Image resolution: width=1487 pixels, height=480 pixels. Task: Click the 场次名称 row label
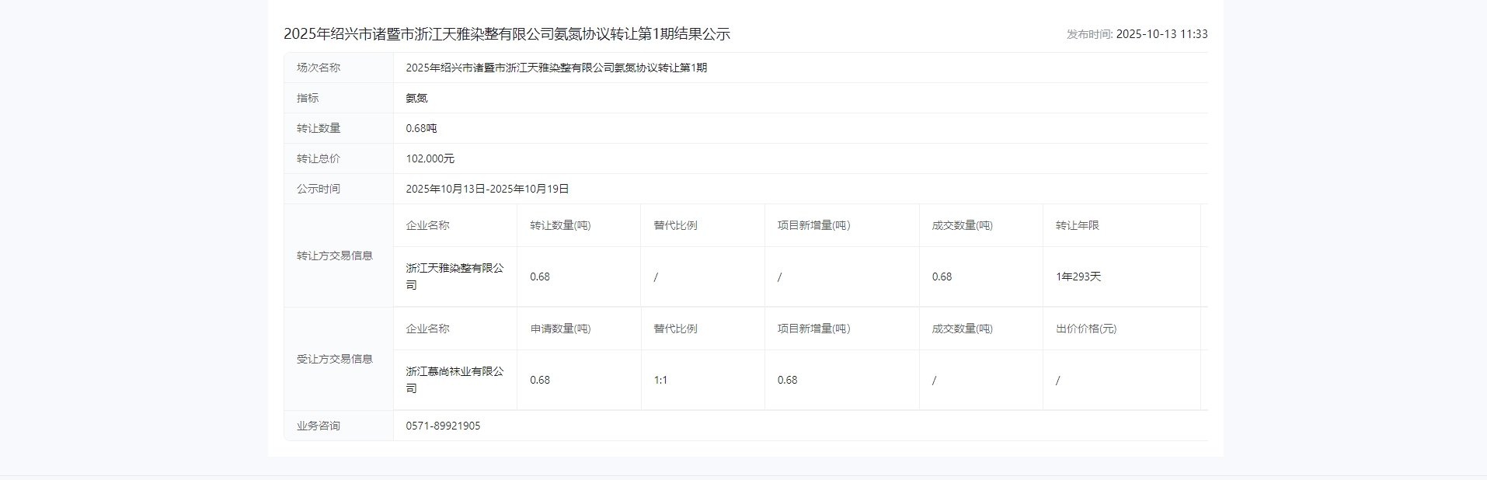tap(319, 68)
